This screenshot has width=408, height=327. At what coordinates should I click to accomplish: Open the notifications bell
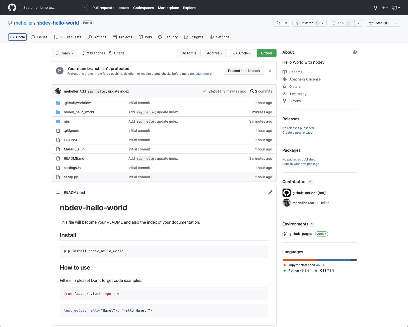(375, 8)
